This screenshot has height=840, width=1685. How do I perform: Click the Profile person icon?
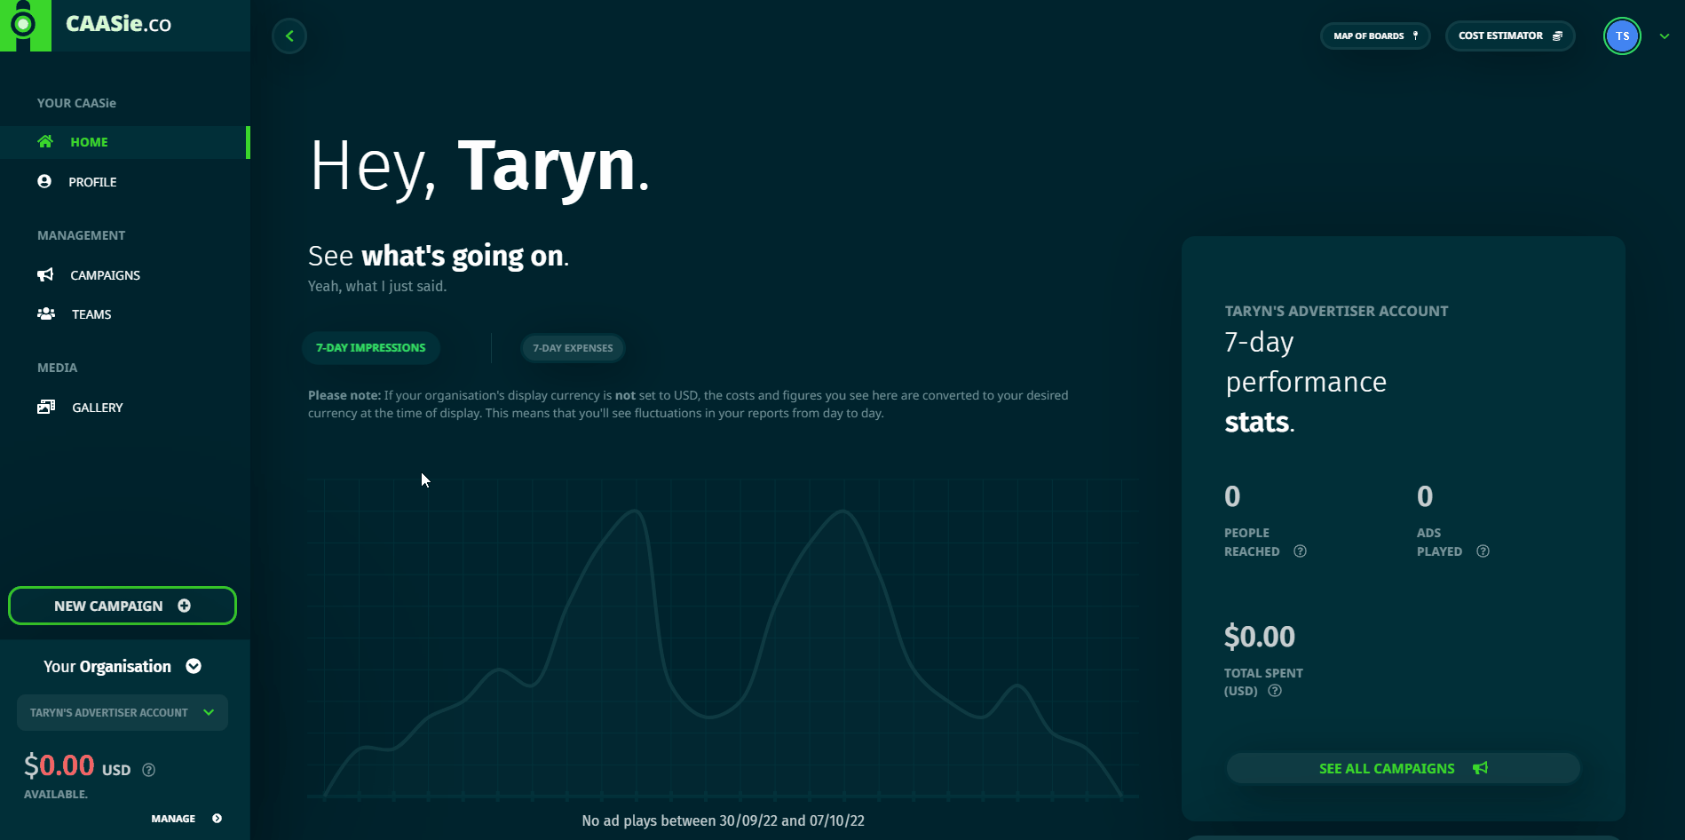point(44,181)
